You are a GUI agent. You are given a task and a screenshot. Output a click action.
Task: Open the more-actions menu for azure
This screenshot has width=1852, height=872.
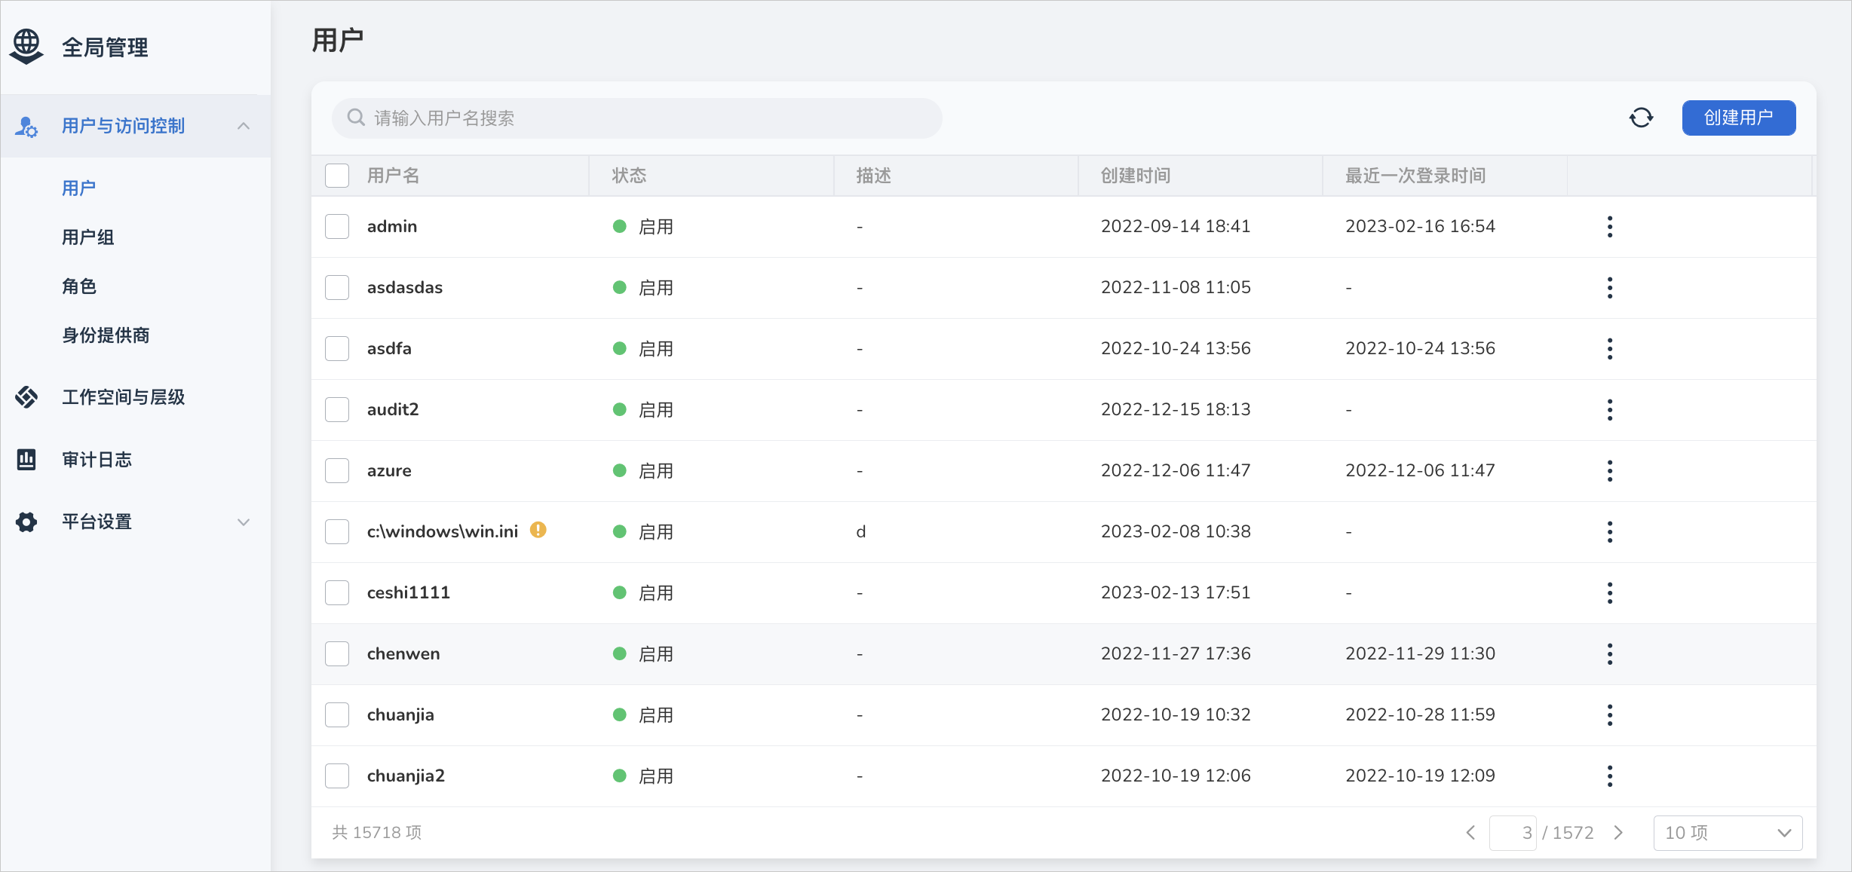(x=1610, y=471)
